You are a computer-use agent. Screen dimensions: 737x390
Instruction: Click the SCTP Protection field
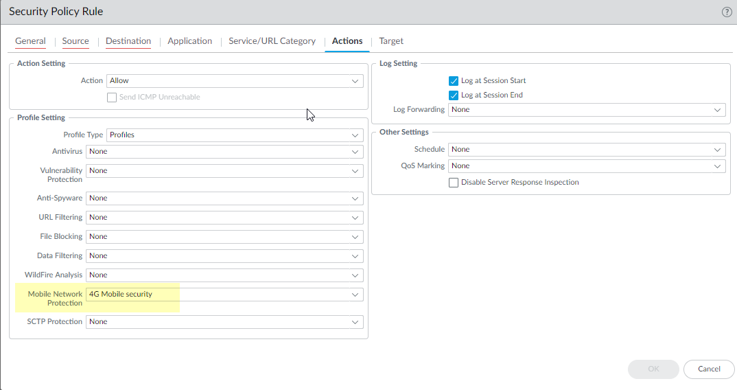[x=224, y=322]
